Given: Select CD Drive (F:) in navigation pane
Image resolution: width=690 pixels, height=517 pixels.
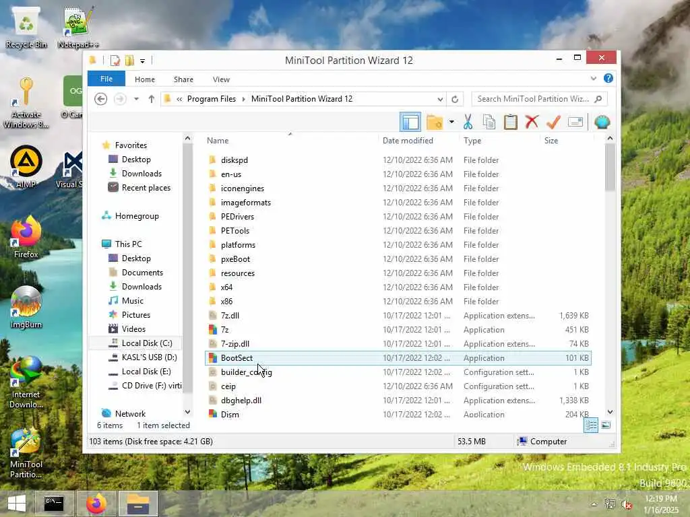Looking at the screenshot, I should [x=152, y=386].
